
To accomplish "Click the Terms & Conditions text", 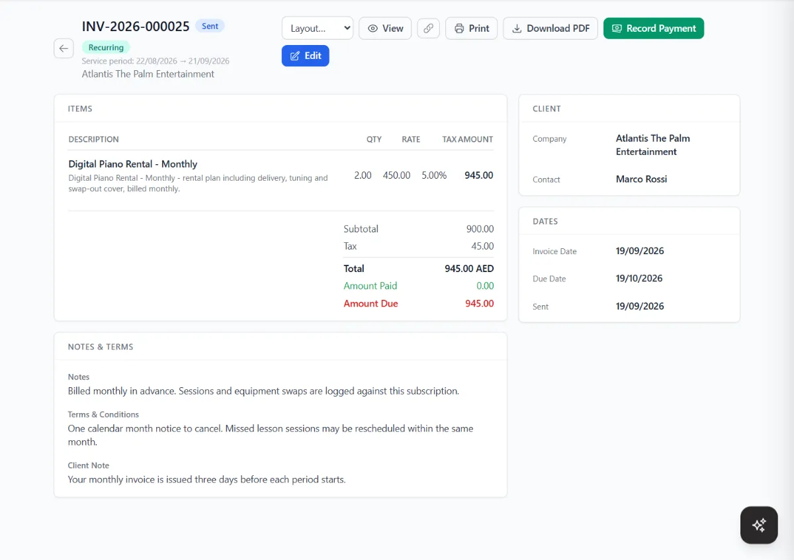I will pyautogui.click(x=271, y=435).
